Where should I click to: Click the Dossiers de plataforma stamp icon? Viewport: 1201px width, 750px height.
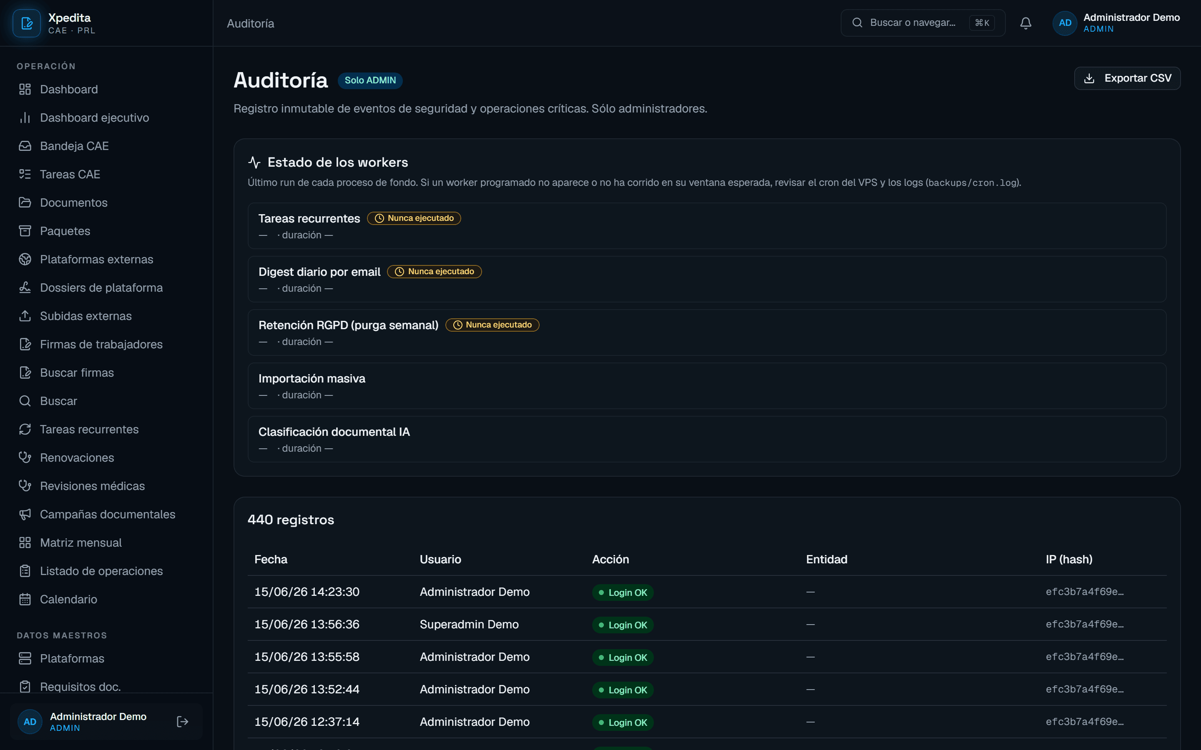[x=25, y=287]
